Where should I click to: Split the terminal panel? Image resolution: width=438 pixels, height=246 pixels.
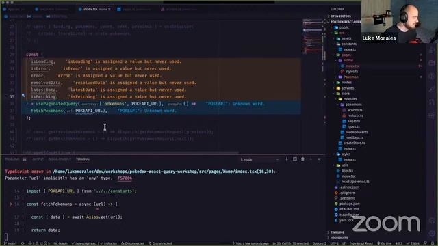point(295,159)
